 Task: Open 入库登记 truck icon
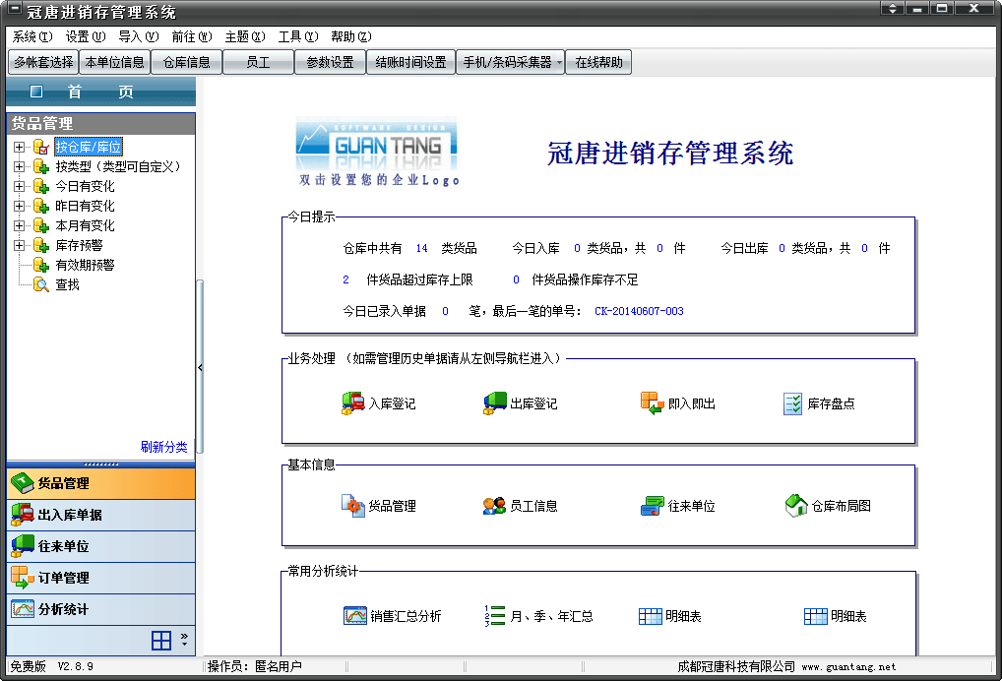352,403
